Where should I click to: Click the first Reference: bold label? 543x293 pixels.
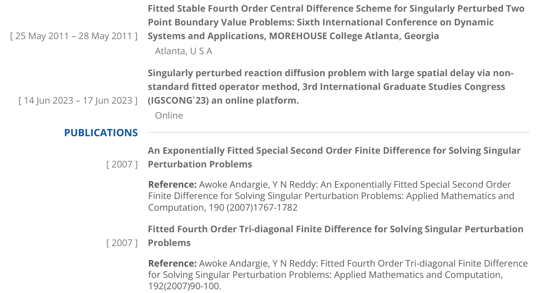coord(172,185)
